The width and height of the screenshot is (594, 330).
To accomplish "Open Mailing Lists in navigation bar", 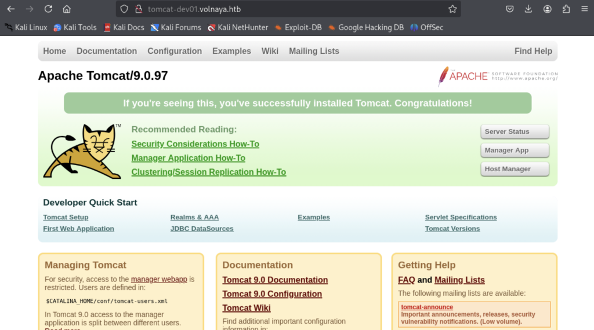I will [314, 51].
